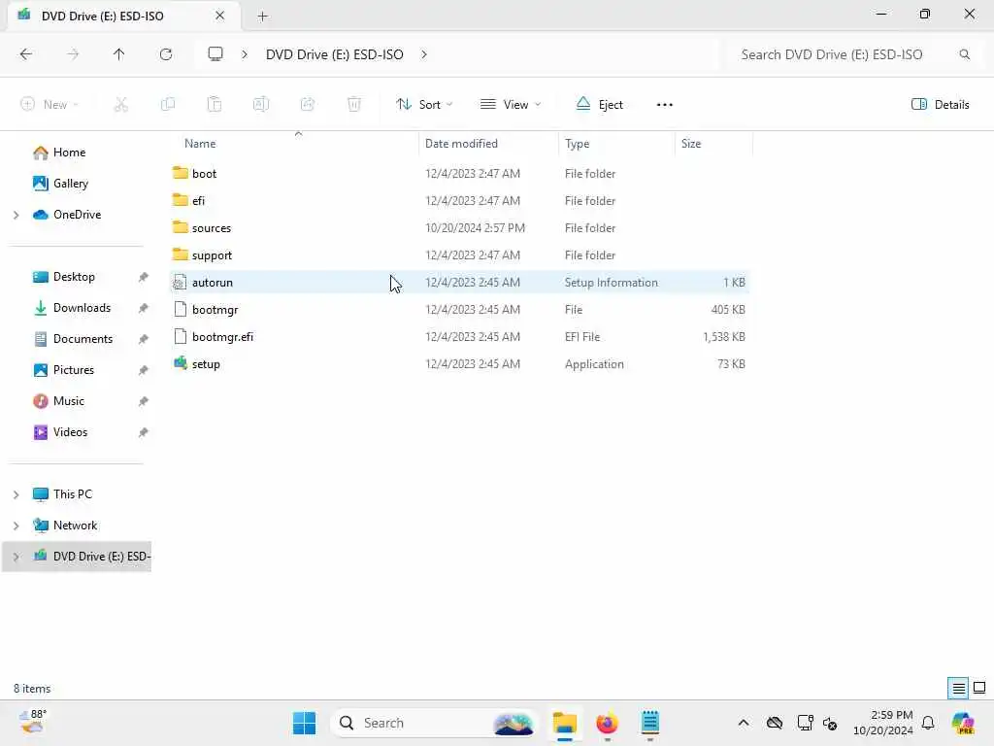Click the 12/4/2023 2:45 AM date of setup
Image resolution: width=994 pixels, height=746 pixels.
(473, 364)
